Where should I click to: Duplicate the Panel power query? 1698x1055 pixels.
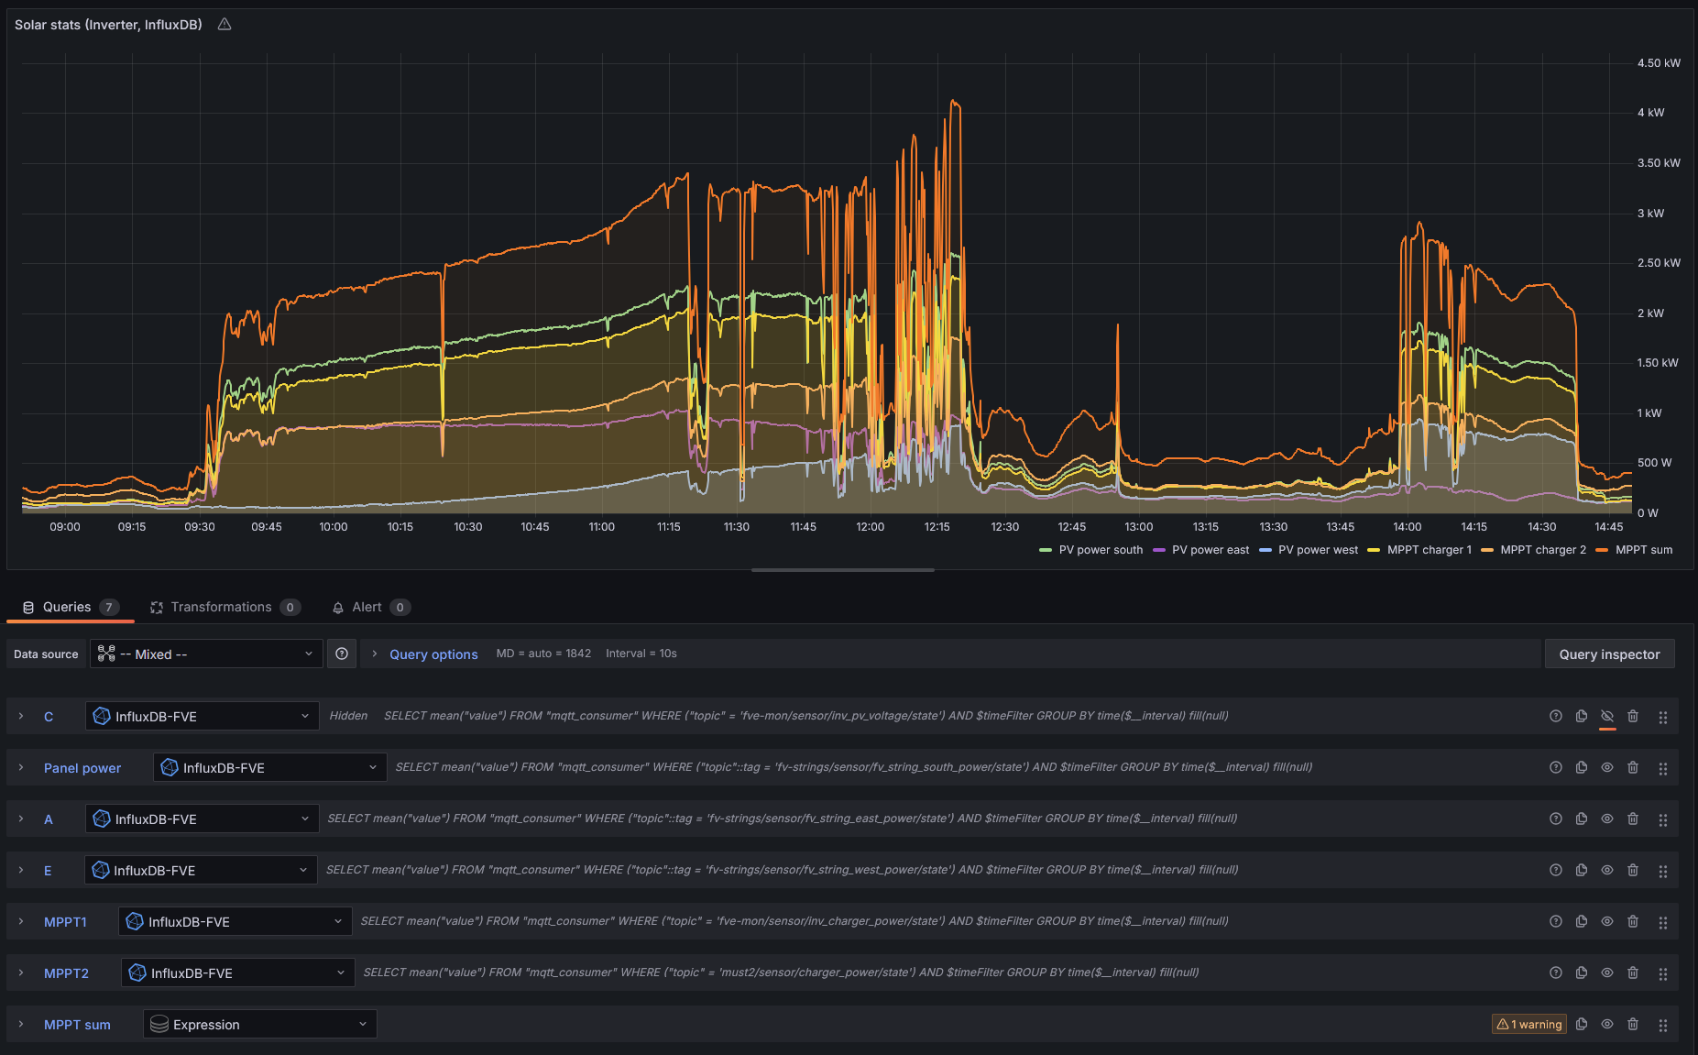(x=1582, y=767)
